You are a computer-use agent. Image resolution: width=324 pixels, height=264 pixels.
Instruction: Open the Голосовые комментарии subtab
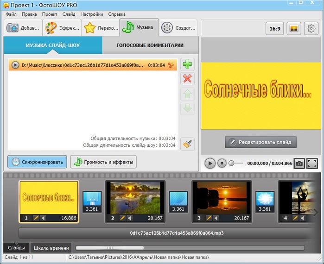(150, 45)
